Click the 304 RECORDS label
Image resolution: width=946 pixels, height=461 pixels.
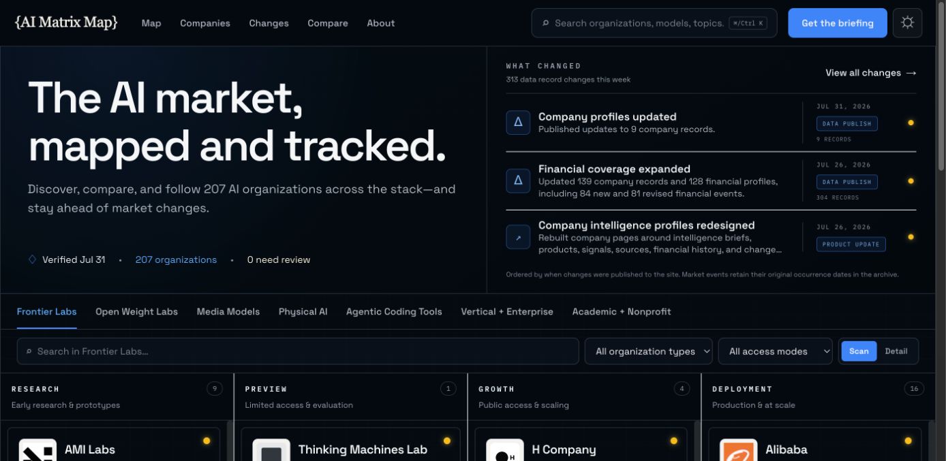tap(838, 197)
